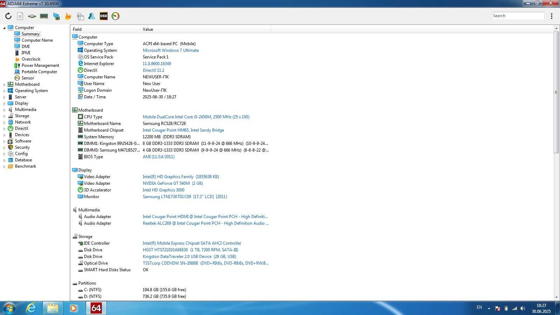This screenshot has width=560, height=315.
Task: Open the Kingston DataTraveler 2.0 link
Action: pos(189,257)
